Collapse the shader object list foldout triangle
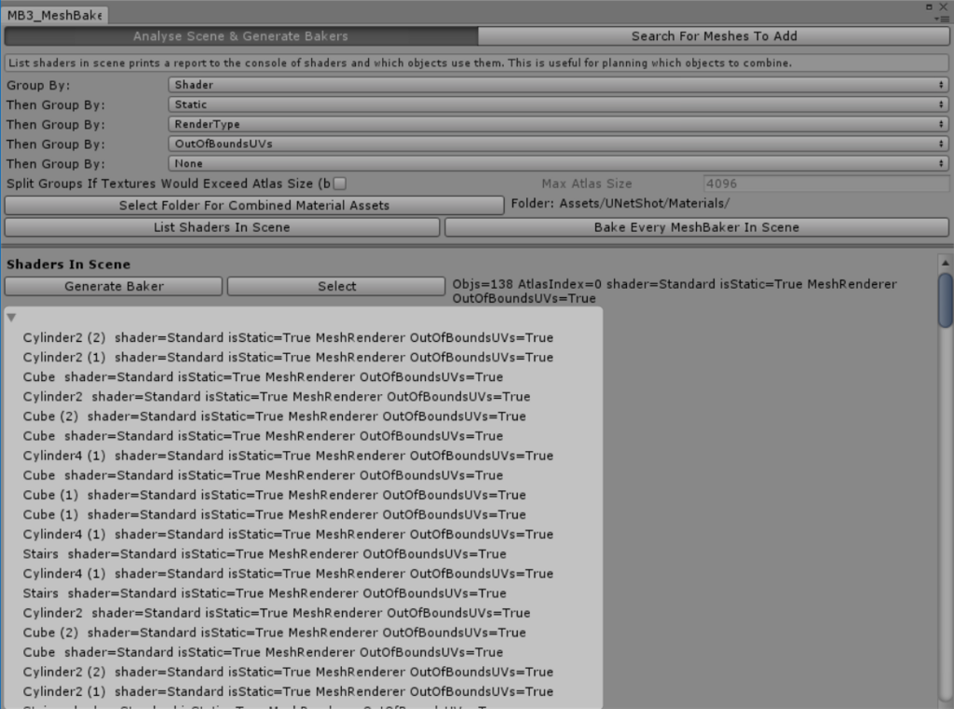954x709 pixels. [x=11, y=317]
